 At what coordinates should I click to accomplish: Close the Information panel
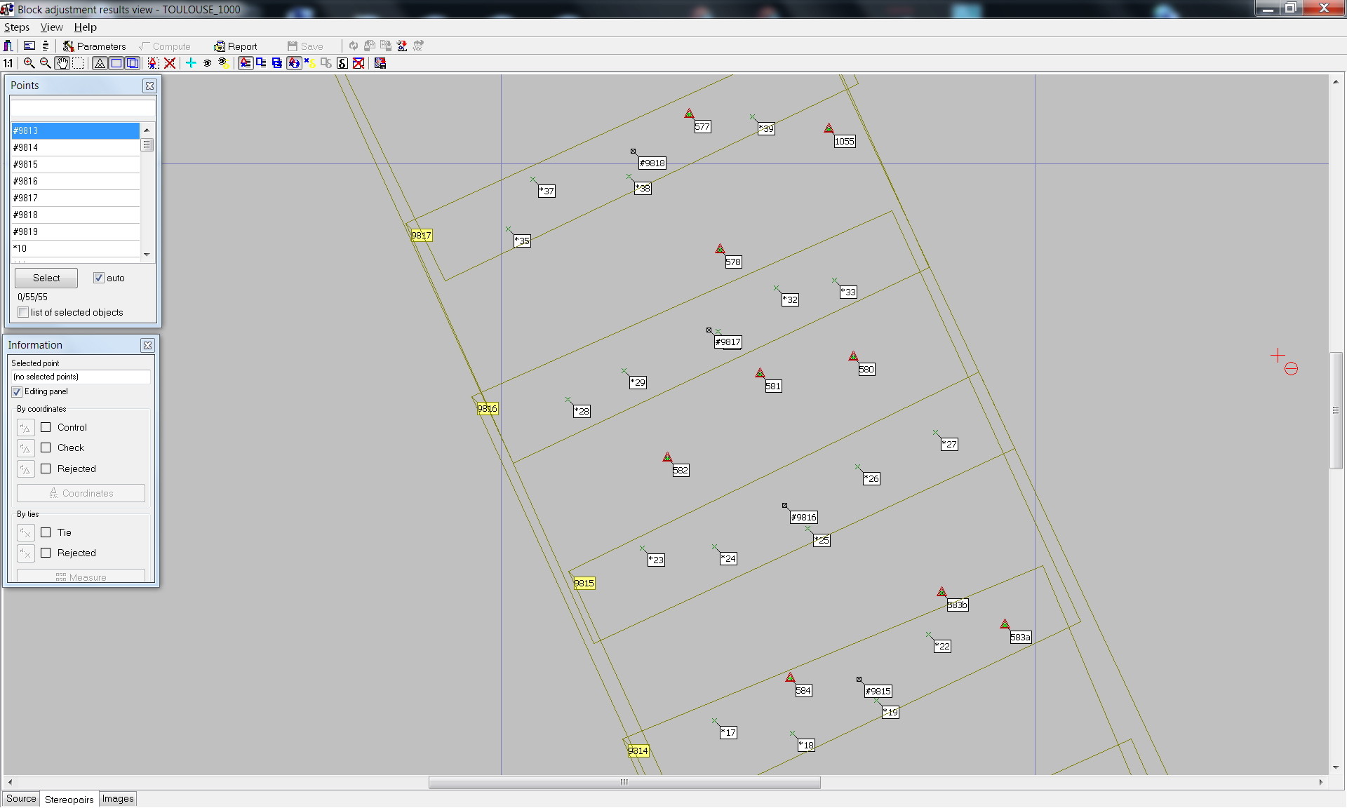pos(147,345)
